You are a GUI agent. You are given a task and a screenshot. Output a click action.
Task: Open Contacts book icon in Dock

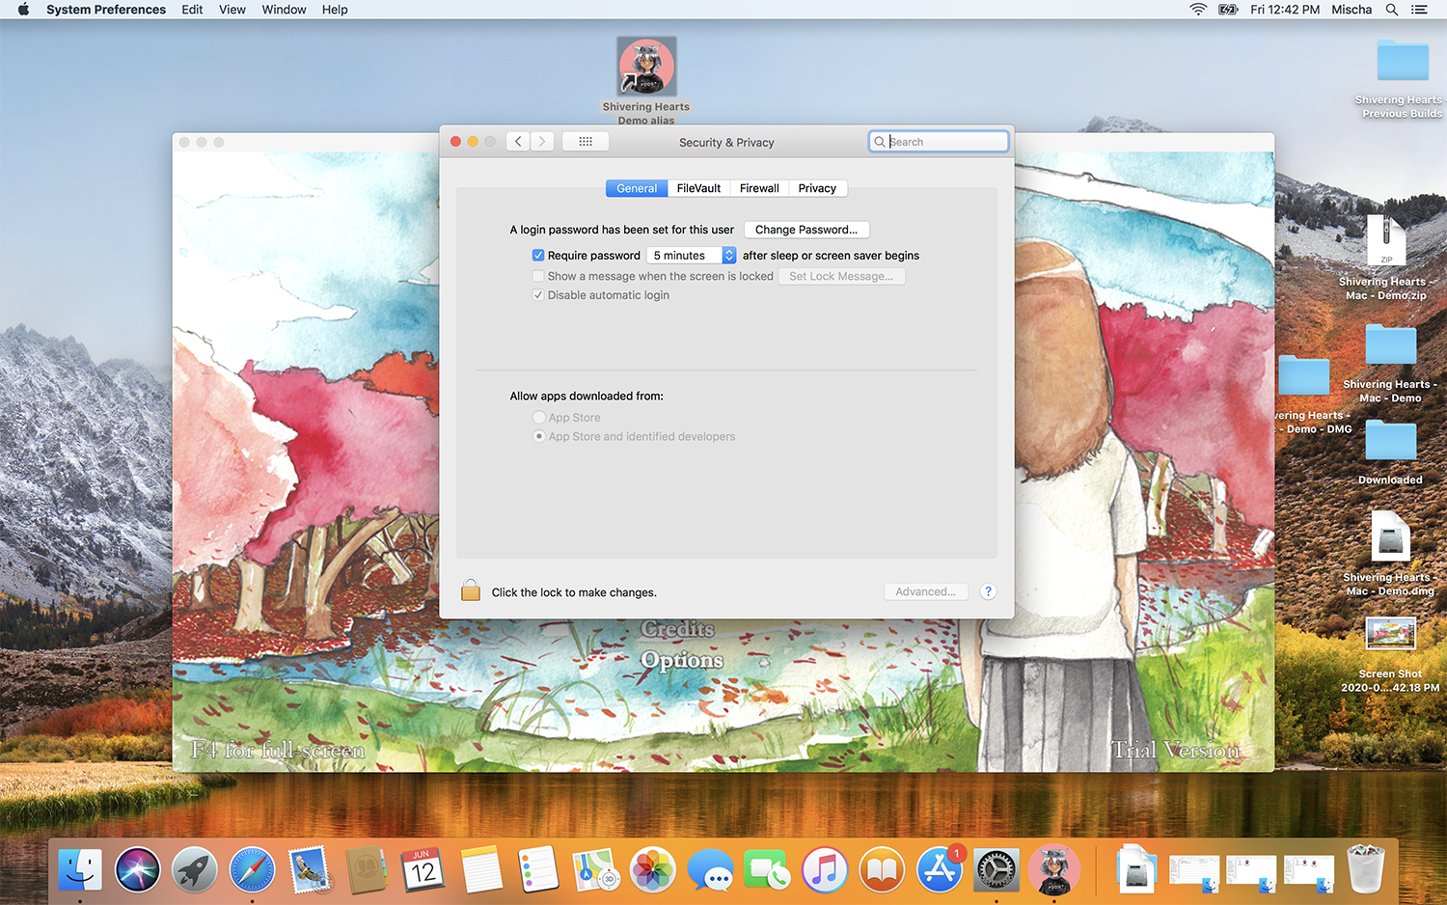click(x=367, y=870)
